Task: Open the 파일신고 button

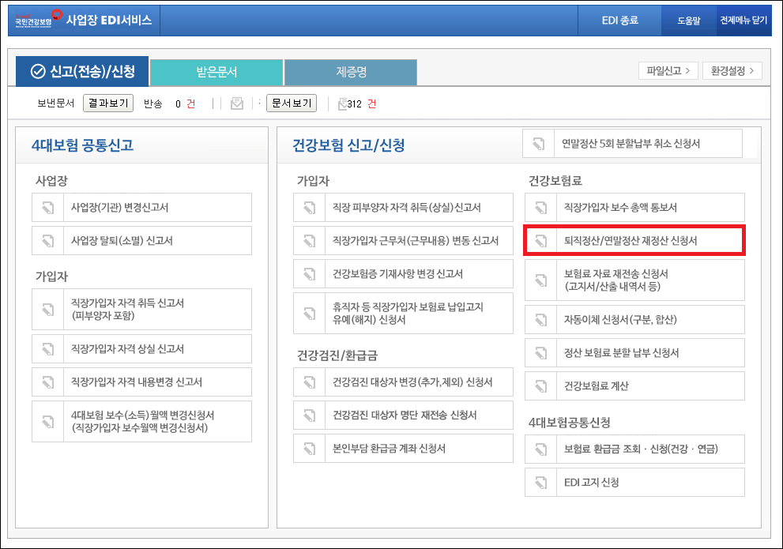Action: click(668, 71)
